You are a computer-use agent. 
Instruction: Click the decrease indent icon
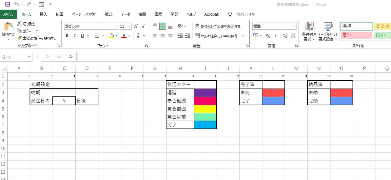click(180, 36)
